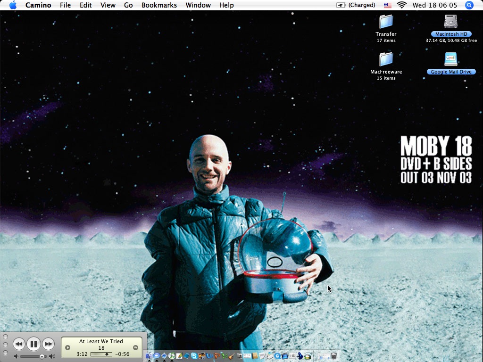Click the 'At Least We Tried' song title
483x362 pixels.
(101, 341)
